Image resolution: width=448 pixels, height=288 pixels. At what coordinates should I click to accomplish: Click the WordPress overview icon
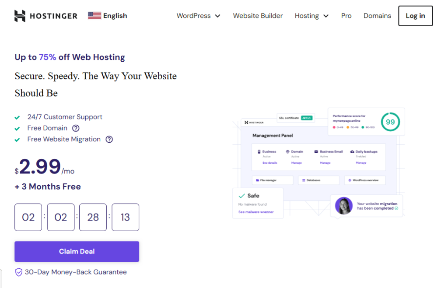click(x=350, y=180)
